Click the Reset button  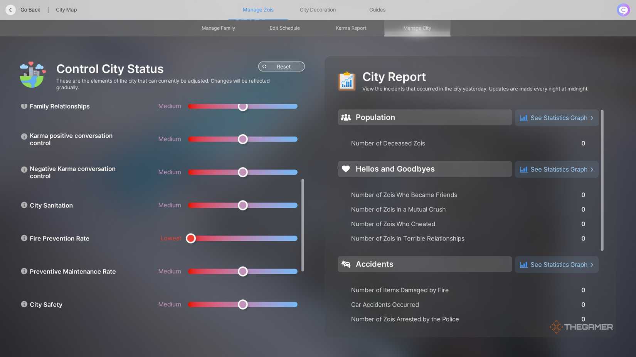click(x=281, y=67)
